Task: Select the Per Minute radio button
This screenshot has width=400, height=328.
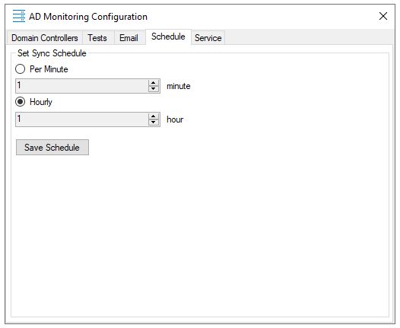Action: pos(21,69)
